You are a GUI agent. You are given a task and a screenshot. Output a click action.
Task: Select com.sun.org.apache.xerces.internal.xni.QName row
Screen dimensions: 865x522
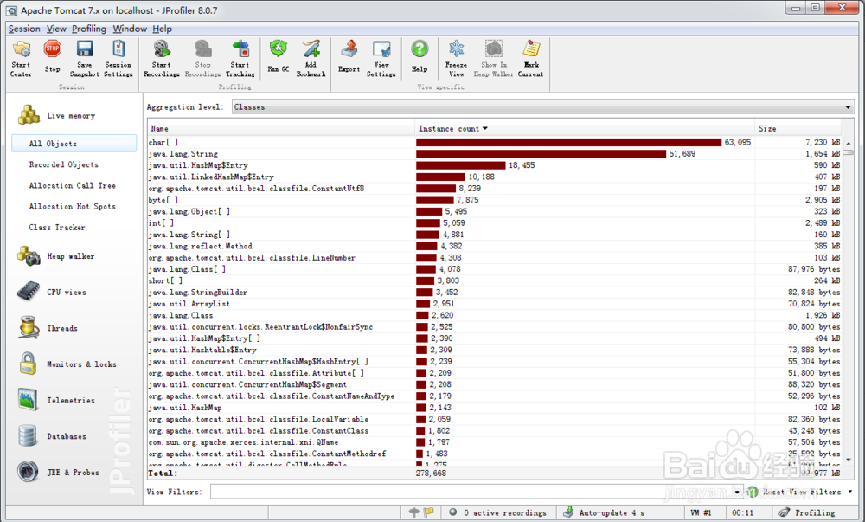pos(495,442)
